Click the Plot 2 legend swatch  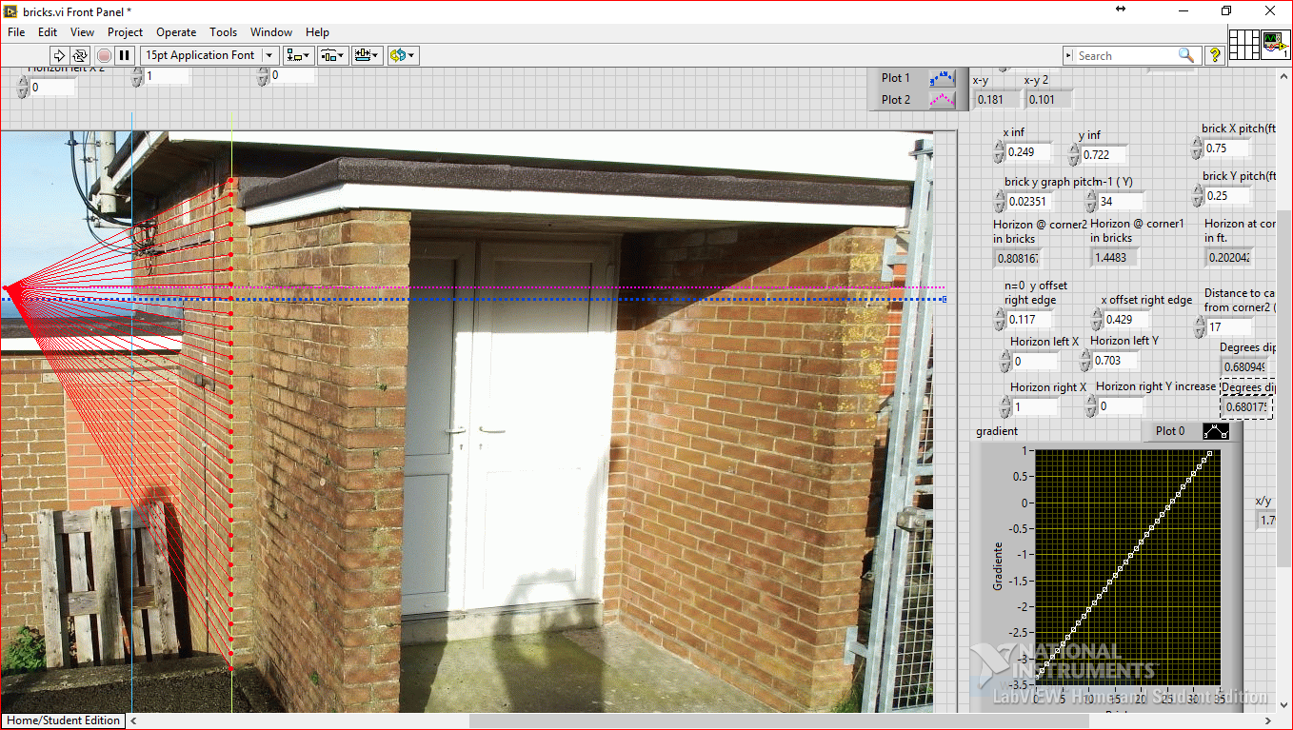pyautogui.click(x=942, y=99)
